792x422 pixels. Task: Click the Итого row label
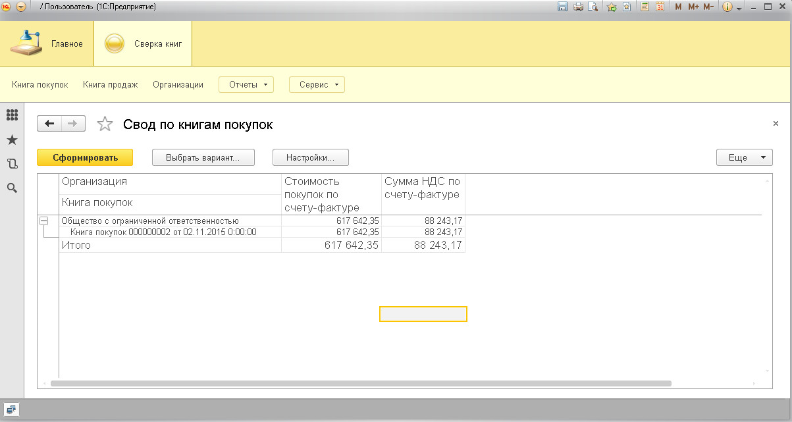pyautogui.click(x=76, y=245)
